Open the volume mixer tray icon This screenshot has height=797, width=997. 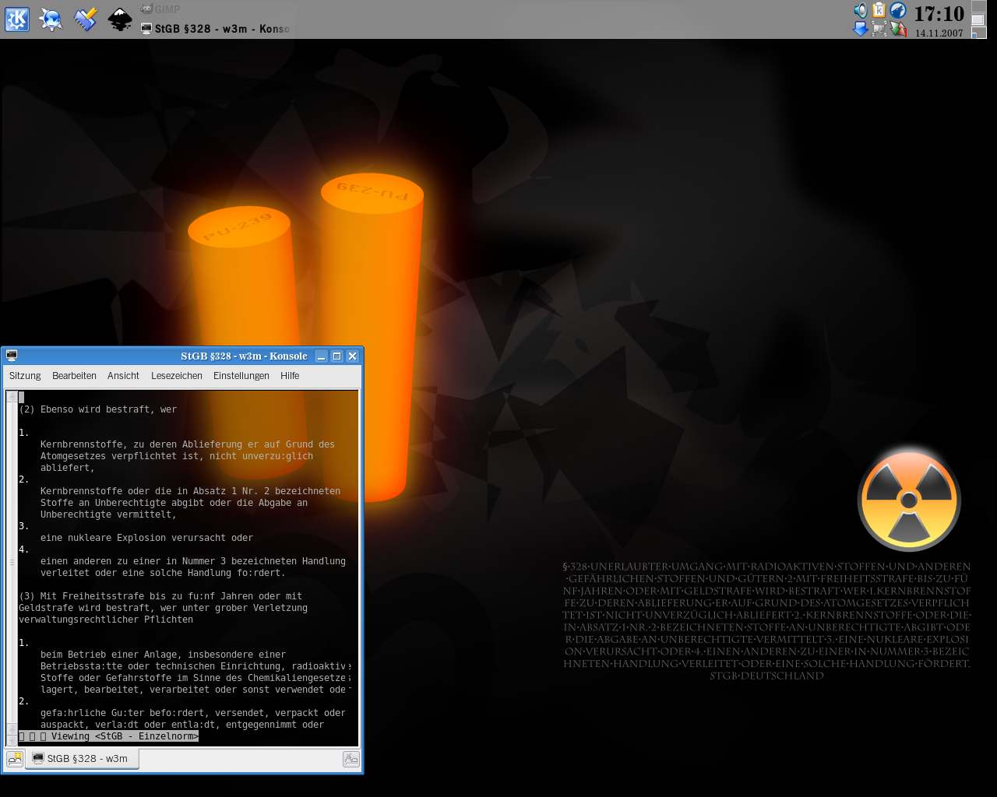(861, 10)
